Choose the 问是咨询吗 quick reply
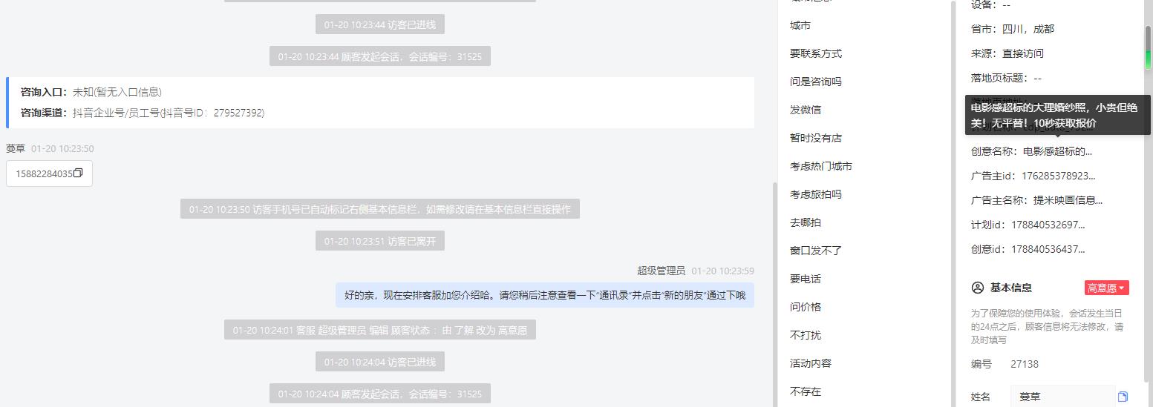1153x407 pixels. pyautogui.click(x=816, y=82)
